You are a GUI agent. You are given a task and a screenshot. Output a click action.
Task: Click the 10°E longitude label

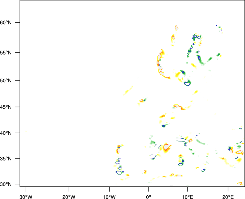[x=187, y=197]
